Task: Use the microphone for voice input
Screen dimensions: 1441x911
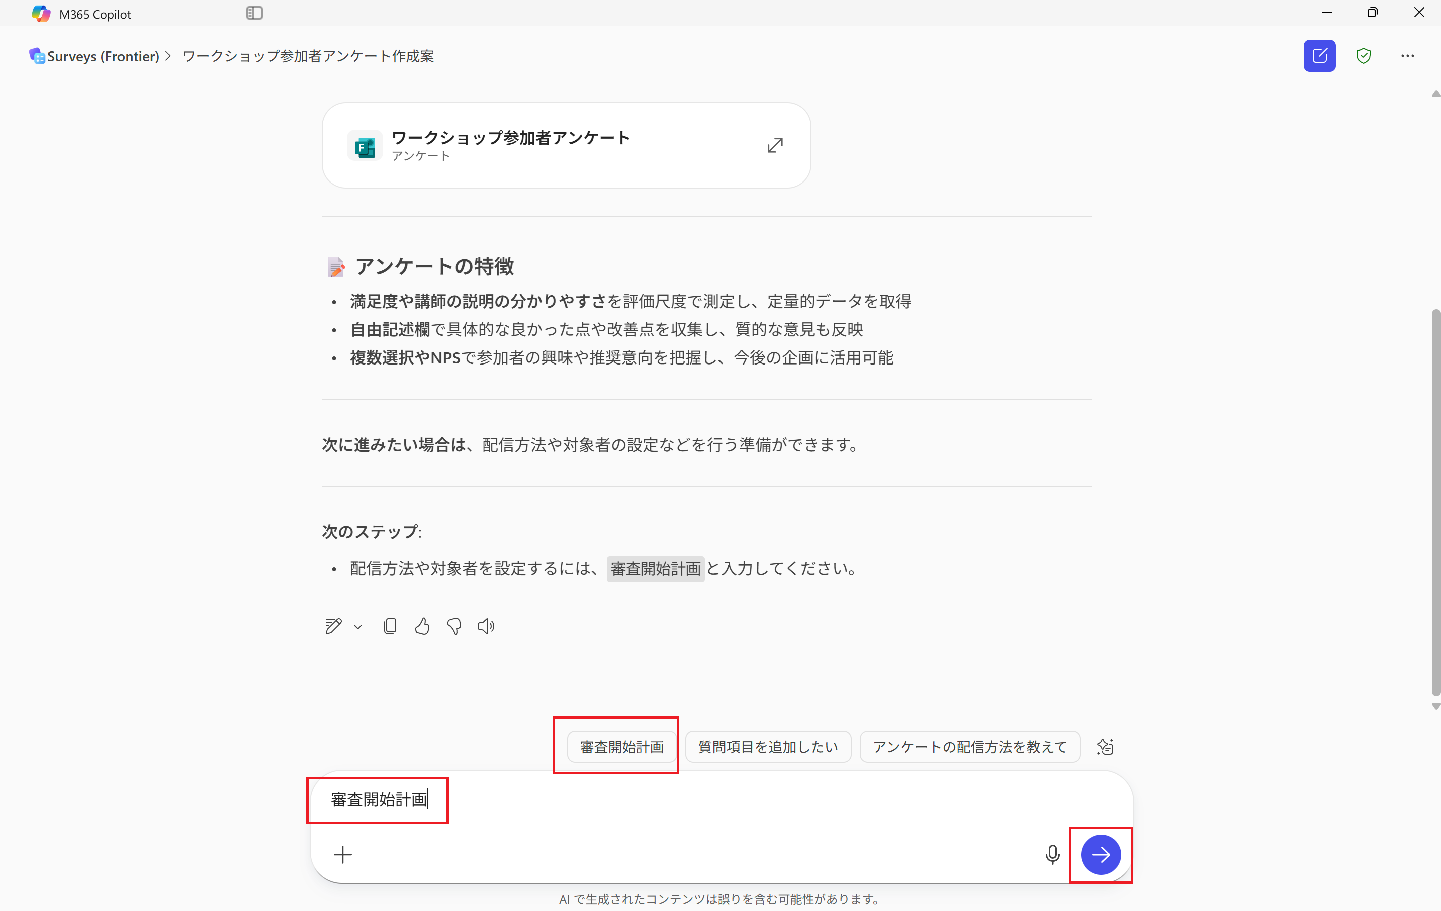Action: [1052, 855]
